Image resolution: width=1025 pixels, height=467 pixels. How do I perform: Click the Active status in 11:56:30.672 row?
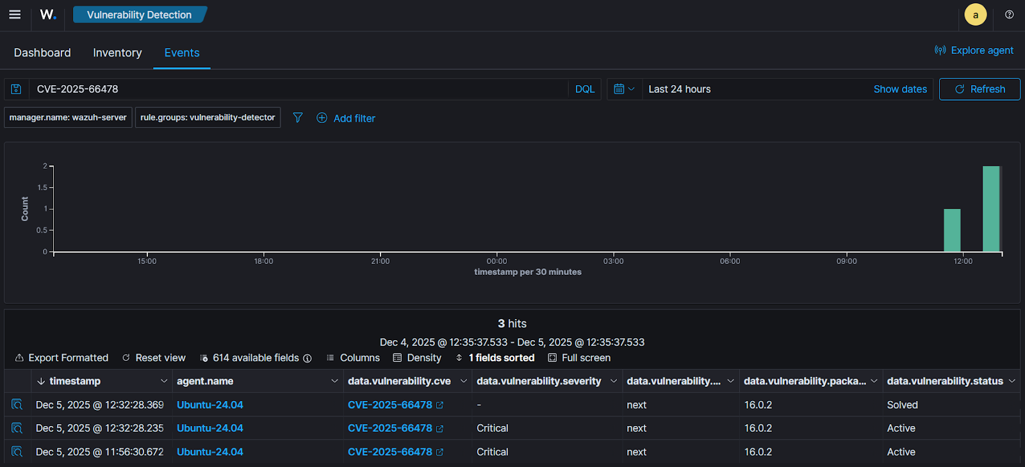tap(901, 452)
